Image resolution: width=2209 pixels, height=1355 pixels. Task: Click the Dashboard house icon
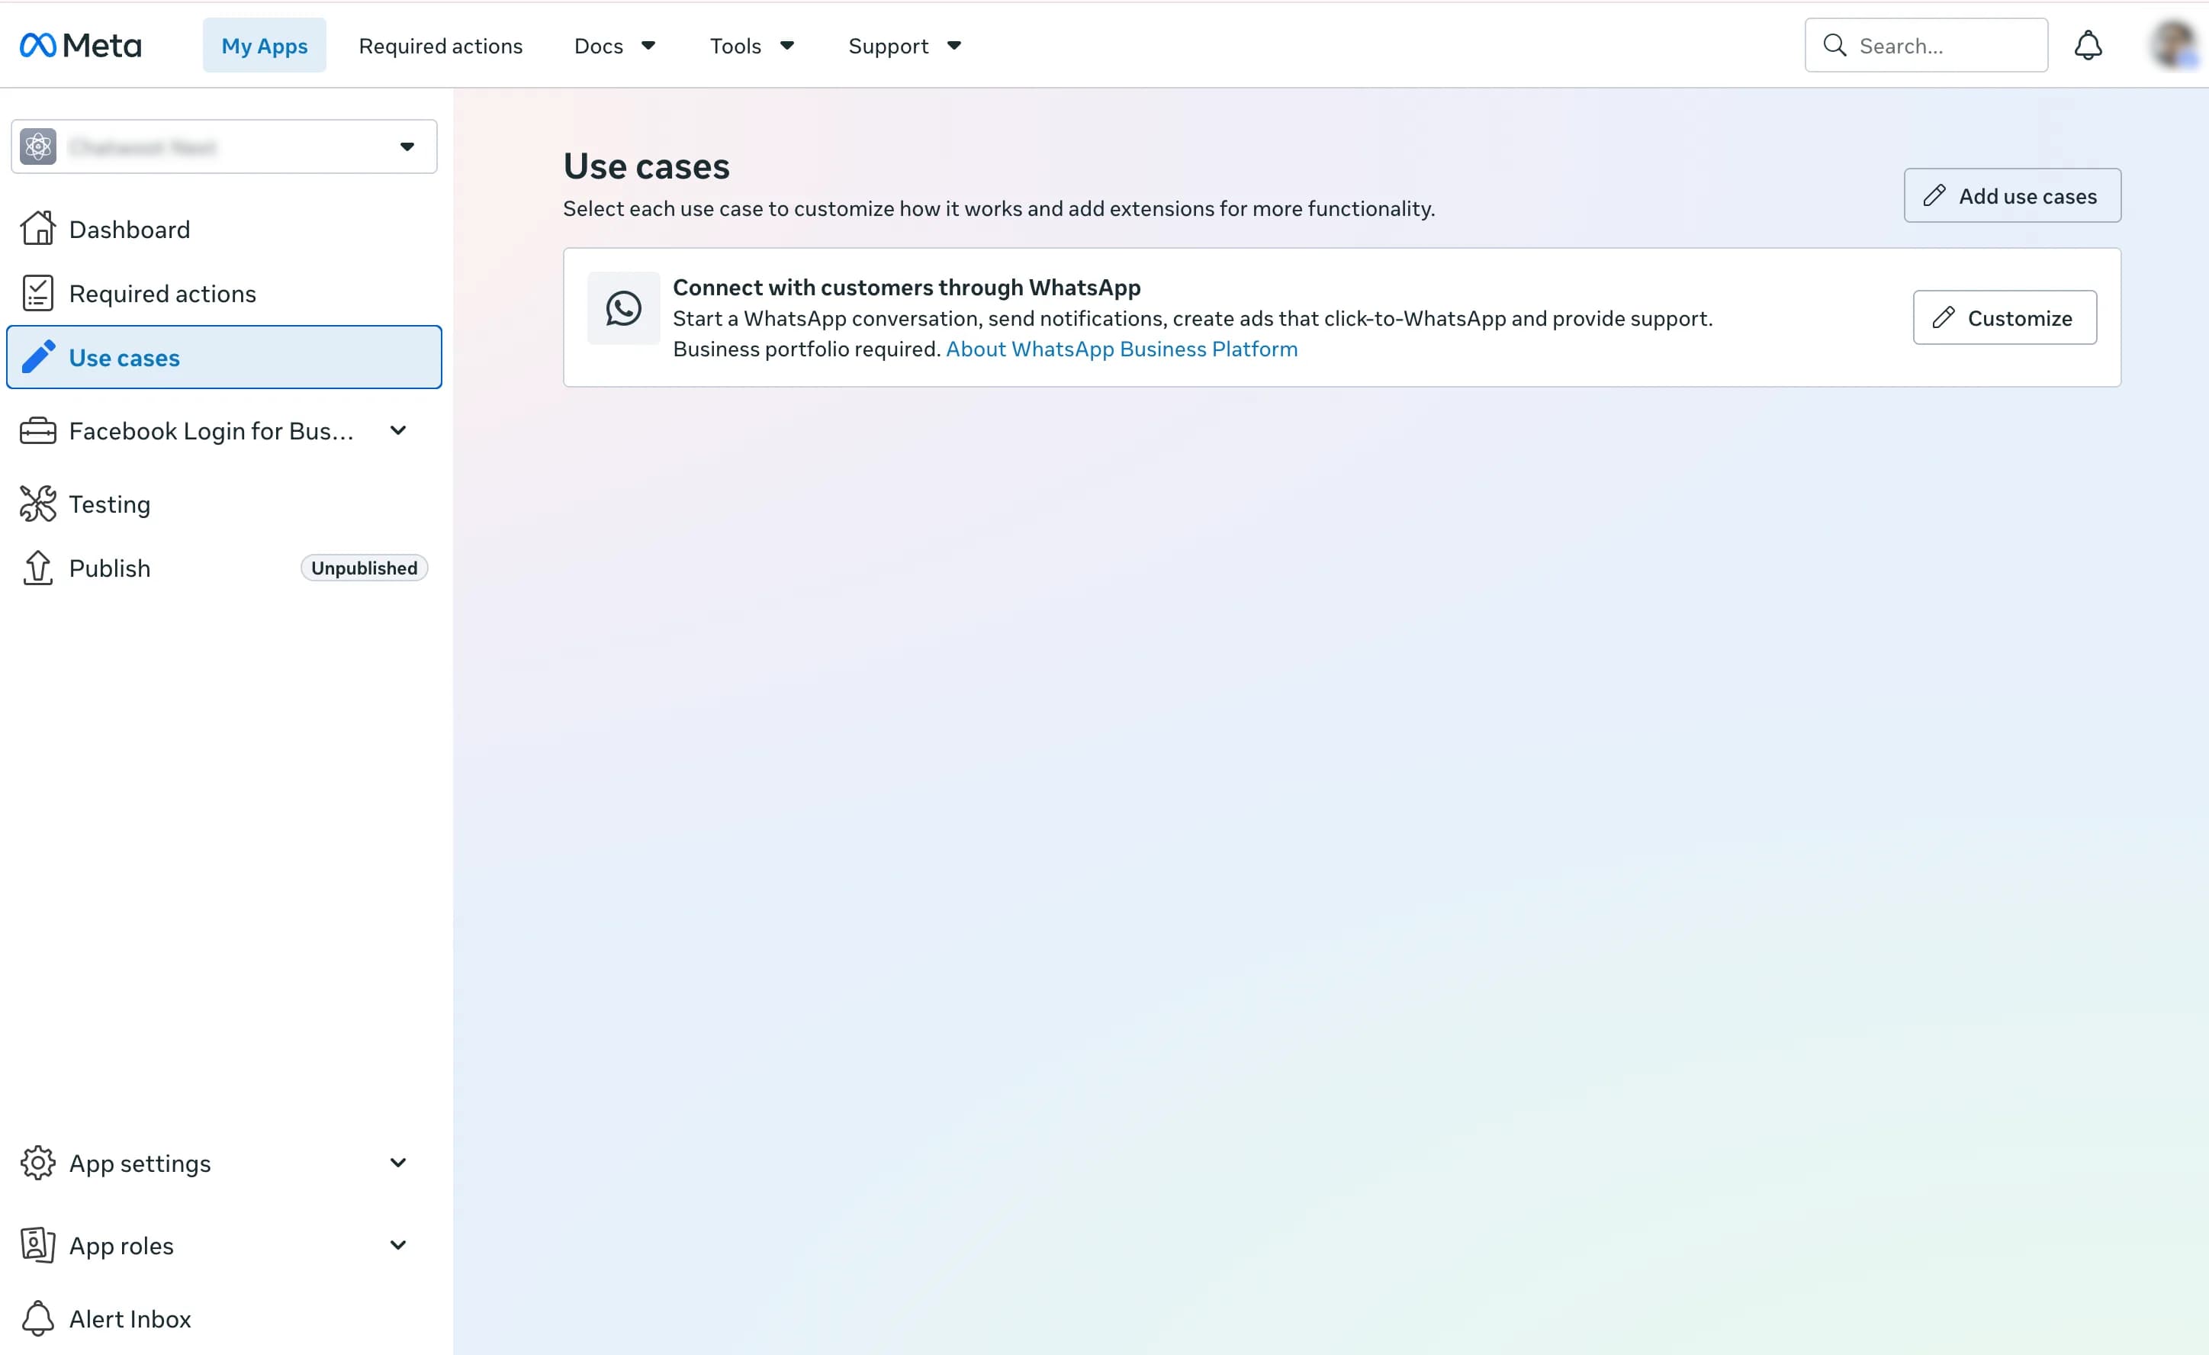pyautogui.click(x=37, y=229)
